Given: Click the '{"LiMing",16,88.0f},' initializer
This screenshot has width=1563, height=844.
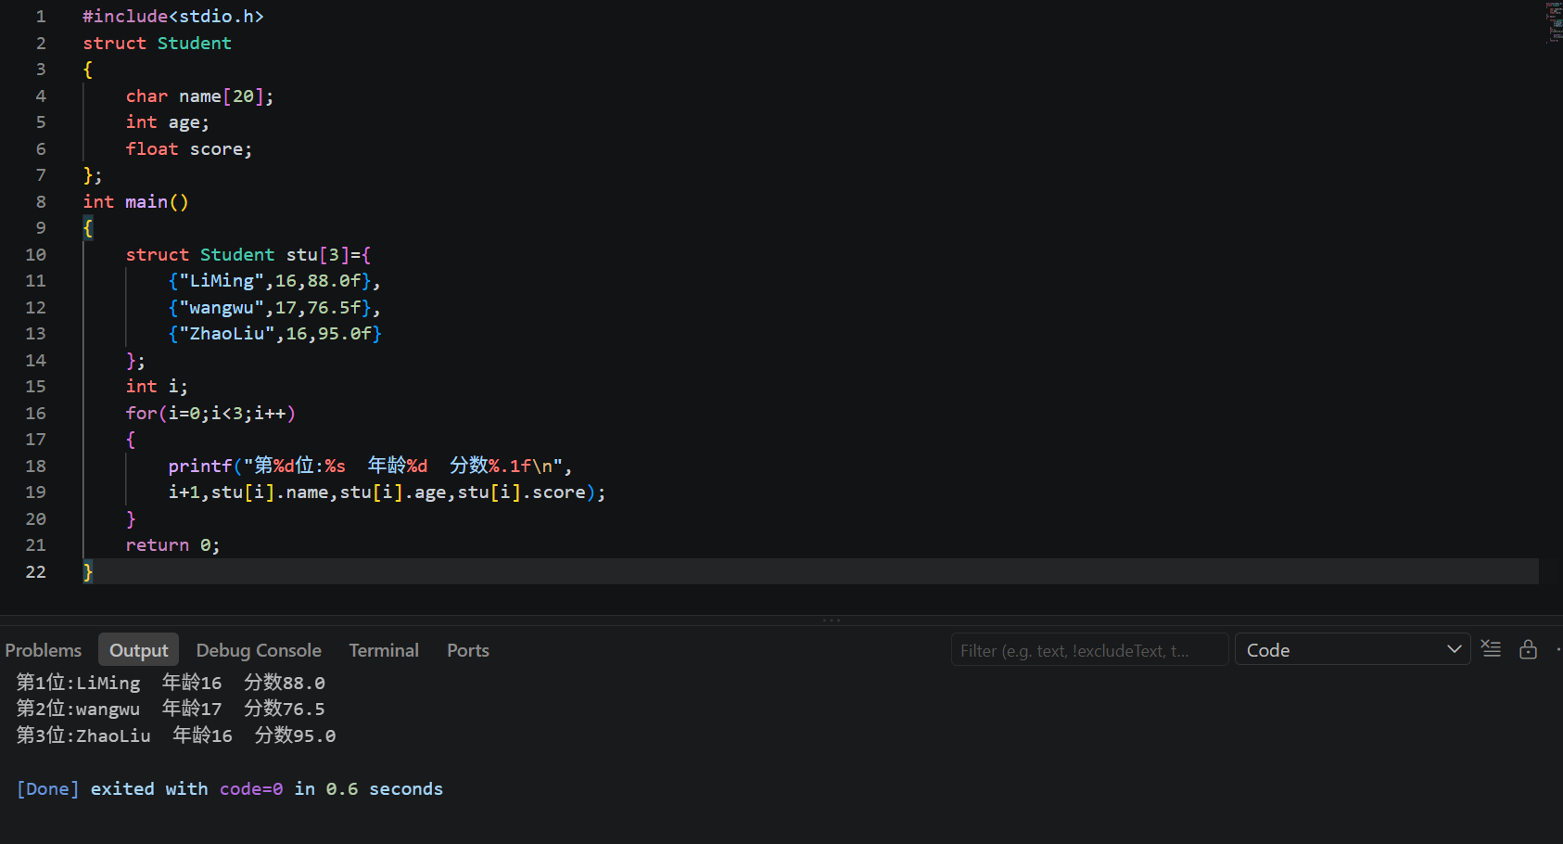Looking at the screenshot, I should pyautogui.click(x=274, y=280).
